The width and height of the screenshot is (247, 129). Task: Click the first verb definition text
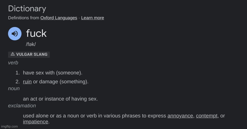[53, 73]
